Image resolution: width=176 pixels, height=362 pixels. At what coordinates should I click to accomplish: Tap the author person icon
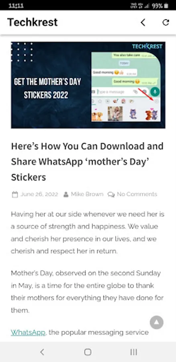tap(66, 194)
